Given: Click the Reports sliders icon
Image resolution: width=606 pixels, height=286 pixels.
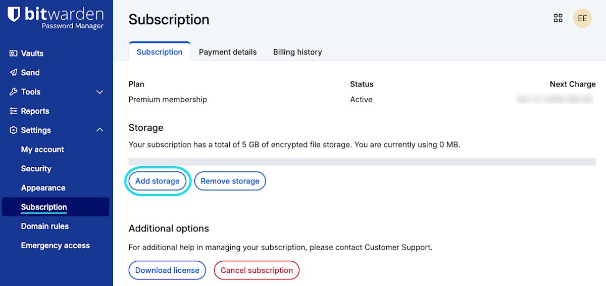Looking at the screenshot, I should click(x=14, y=111).
